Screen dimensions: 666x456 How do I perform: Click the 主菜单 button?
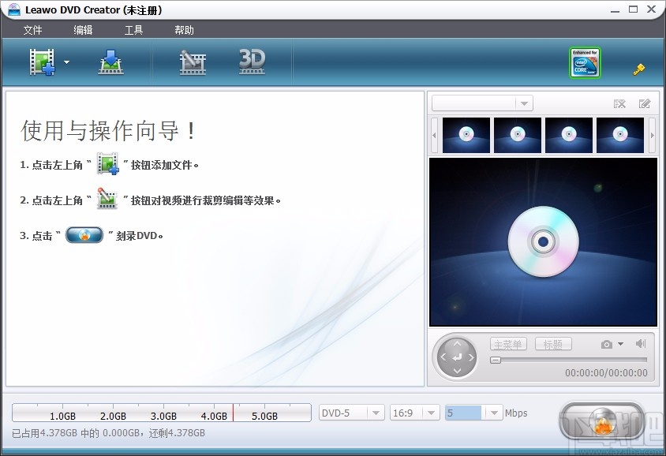508,344
